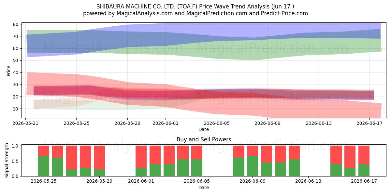Click the green buy segment of the 2026-05-25 bar
This screenshot has height=195, width=391.
pyautogui.click(x=44, y=166)
